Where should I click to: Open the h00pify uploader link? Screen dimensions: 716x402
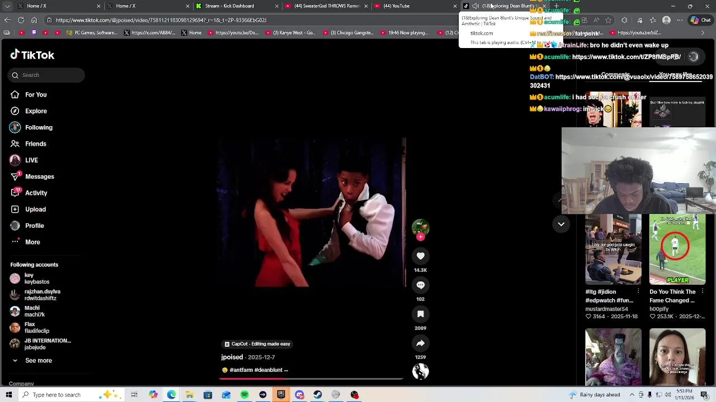click(659, 309)
